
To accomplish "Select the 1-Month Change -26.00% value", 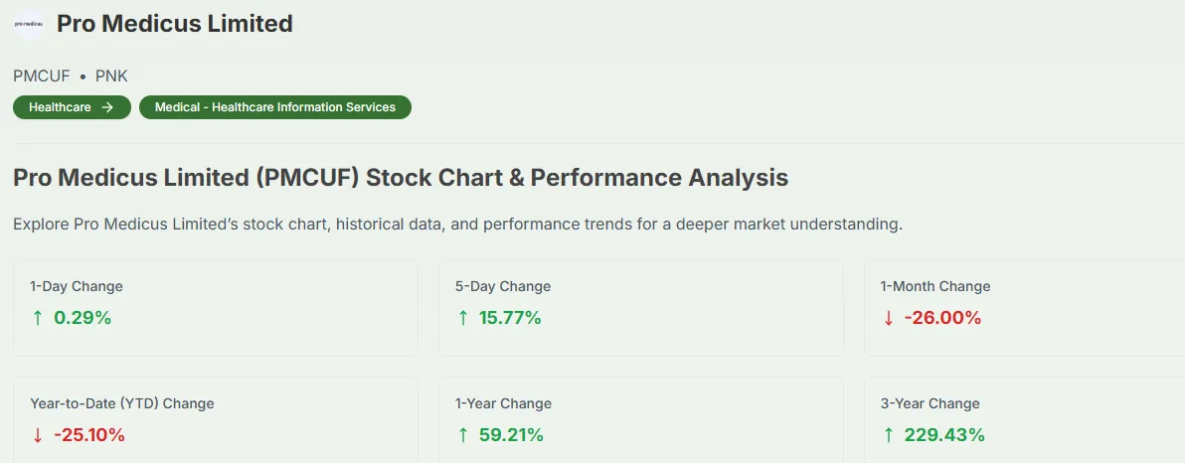I will pyautogui.click(x=943, y=318).
